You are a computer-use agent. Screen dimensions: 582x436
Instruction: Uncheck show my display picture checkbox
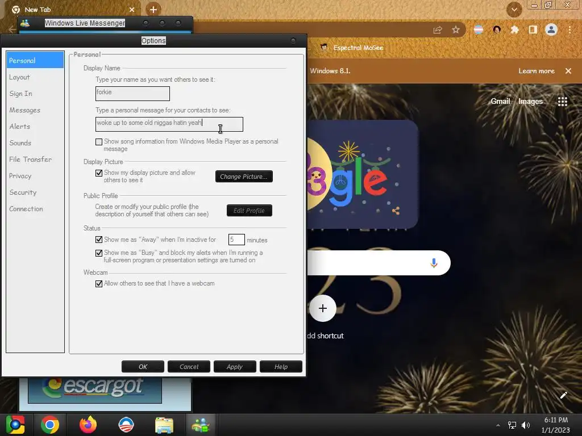coord(99,173)
